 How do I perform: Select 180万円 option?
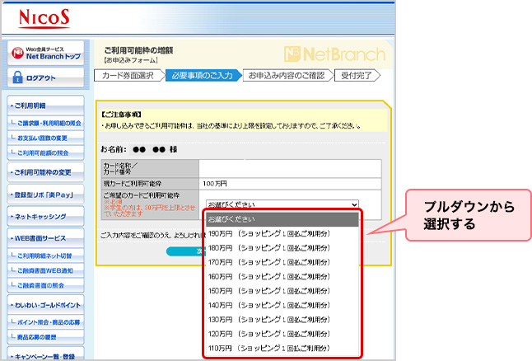tap(282, 248)
